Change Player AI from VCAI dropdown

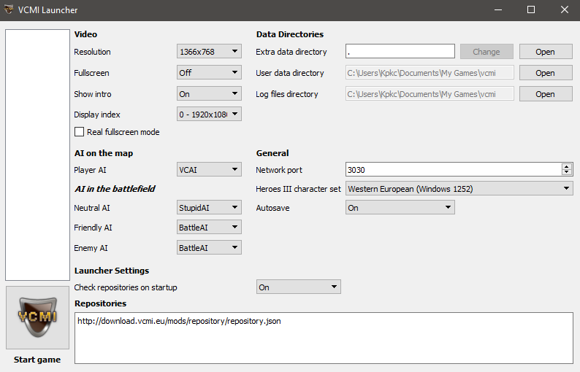[x=209, y=170]
